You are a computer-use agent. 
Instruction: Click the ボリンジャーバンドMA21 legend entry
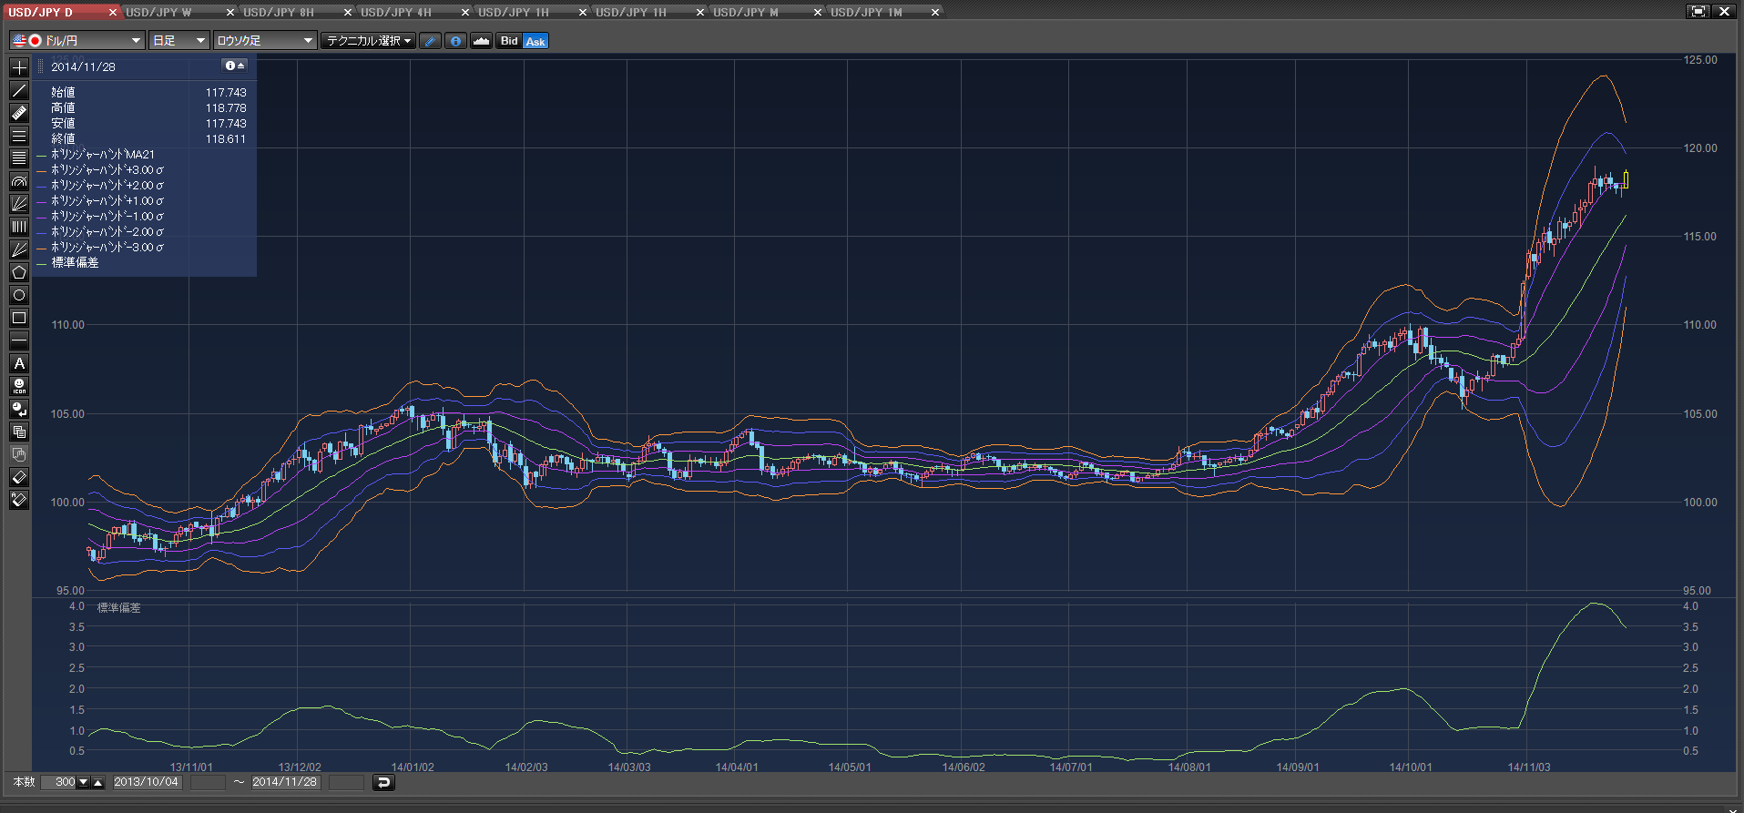point(103,155)
